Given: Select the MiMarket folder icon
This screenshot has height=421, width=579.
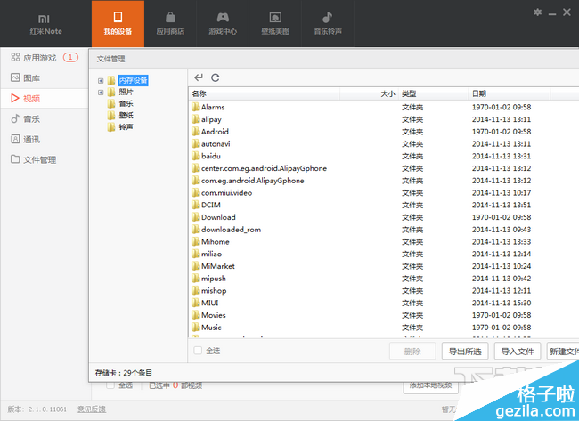Looking at the screenshot, I should pos(195,266).
